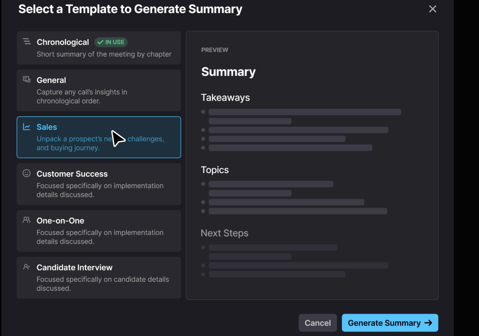The width and height of the screenshot is (479, 336).
Task: Select the Candidate Interview template
Action: (99, 277)
